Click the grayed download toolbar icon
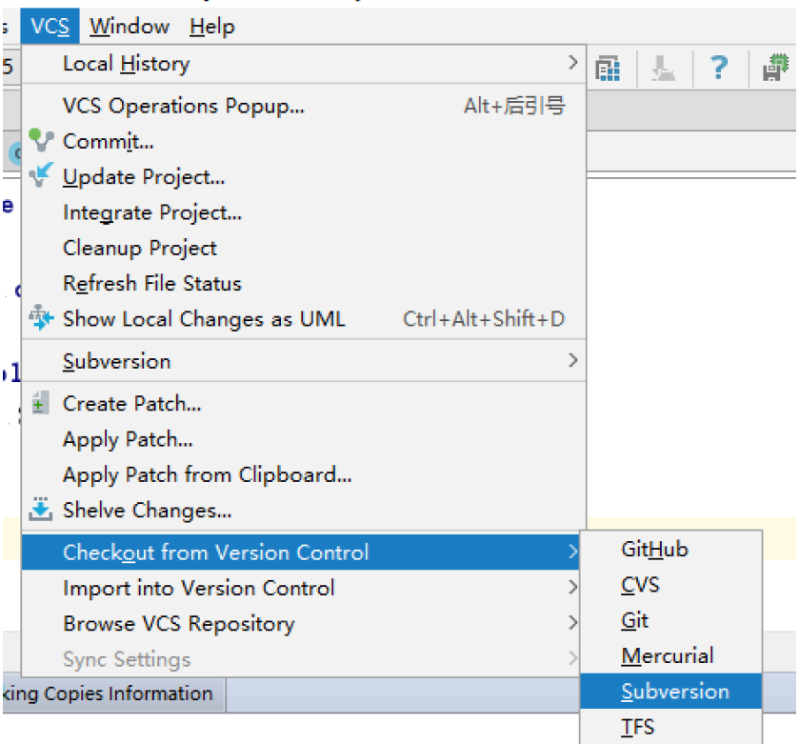Viewport: 800px width, 744px height. pyautogui.click(x=663, y=68)
